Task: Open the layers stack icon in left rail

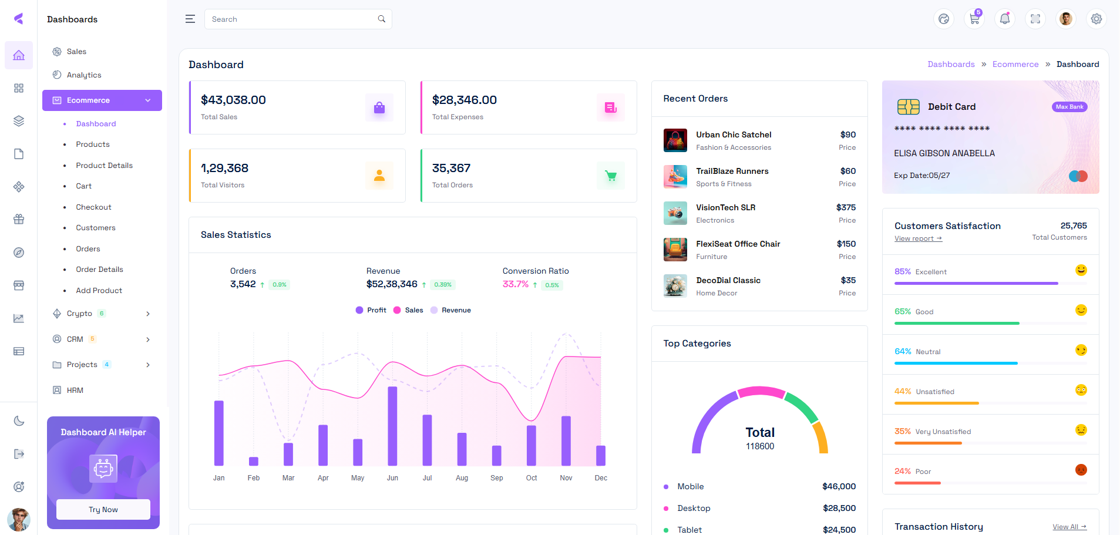Action: tap(19, 121)
